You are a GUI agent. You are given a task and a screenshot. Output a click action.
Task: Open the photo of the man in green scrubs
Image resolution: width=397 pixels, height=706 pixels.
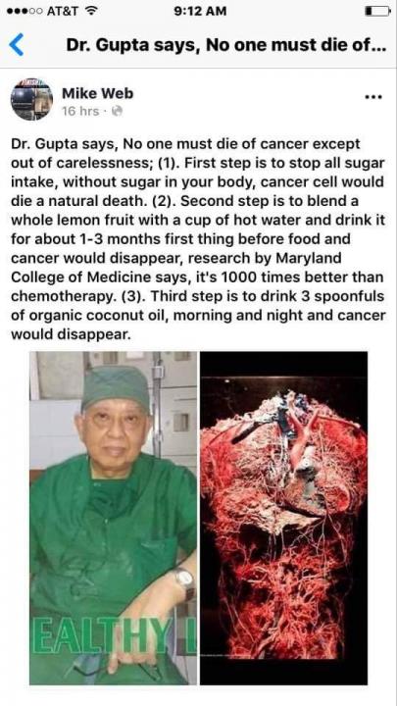(114, 518)
